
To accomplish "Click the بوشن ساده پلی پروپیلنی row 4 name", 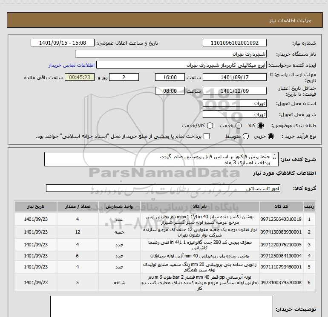I will [x=200, y=256].
